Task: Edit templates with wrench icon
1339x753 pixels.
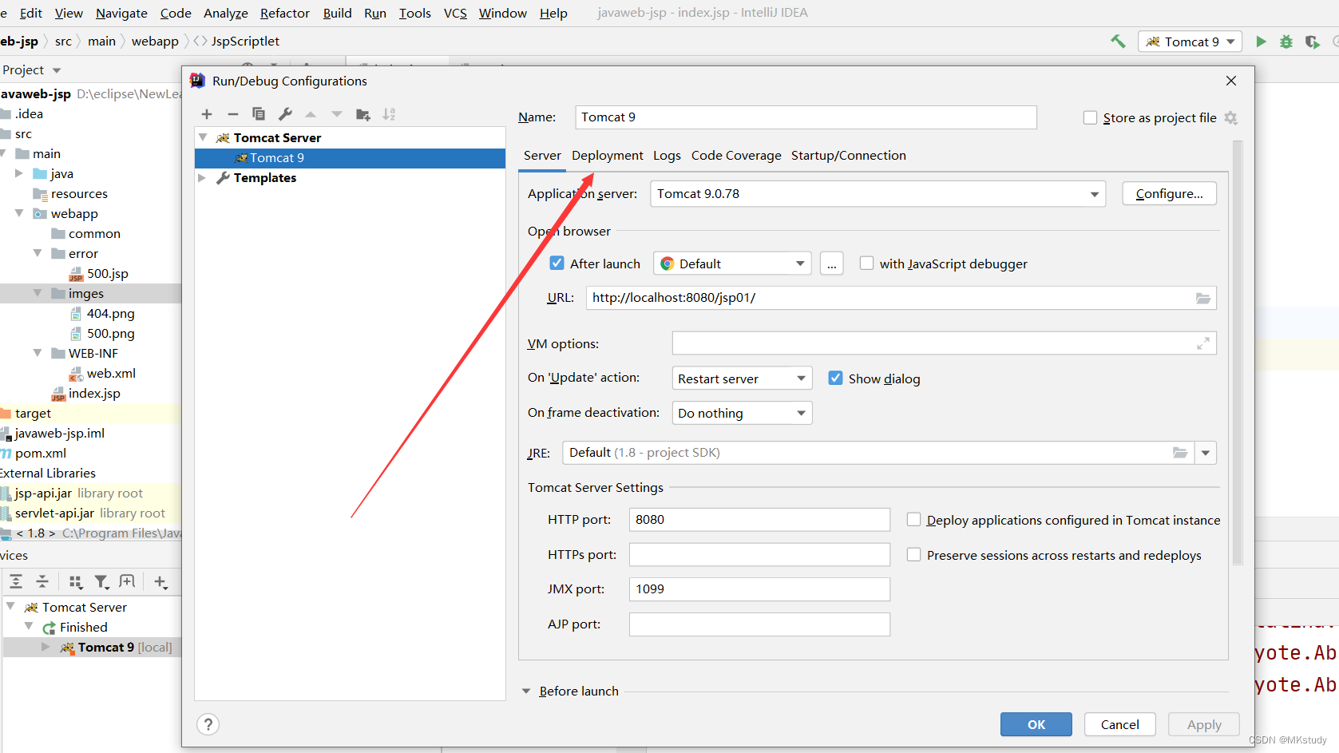Action: [284, 114]
